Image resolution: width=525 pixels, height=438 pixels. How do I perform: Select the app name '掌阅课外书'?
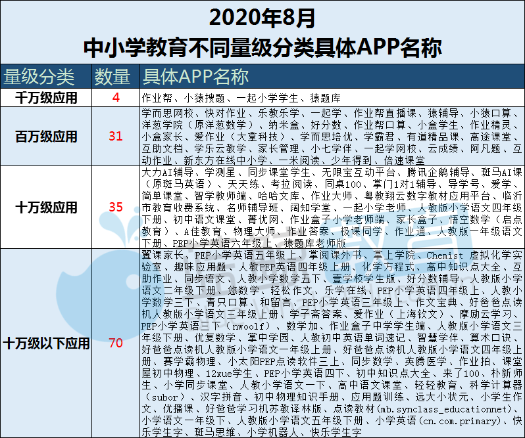point(335,255)
